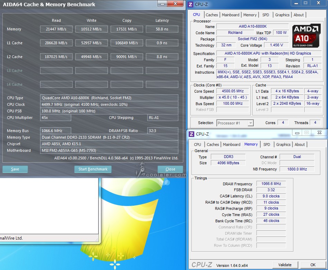Click the memory Size field 4096 MBytes
The width and height of the screenshot is (328, 270).
[228, 163]
